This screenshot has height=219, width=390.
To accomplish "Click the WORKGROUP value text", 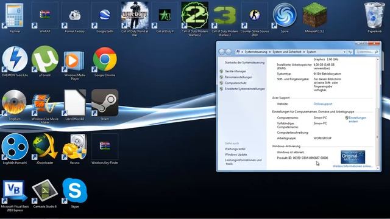I will [x=322, y=138].
